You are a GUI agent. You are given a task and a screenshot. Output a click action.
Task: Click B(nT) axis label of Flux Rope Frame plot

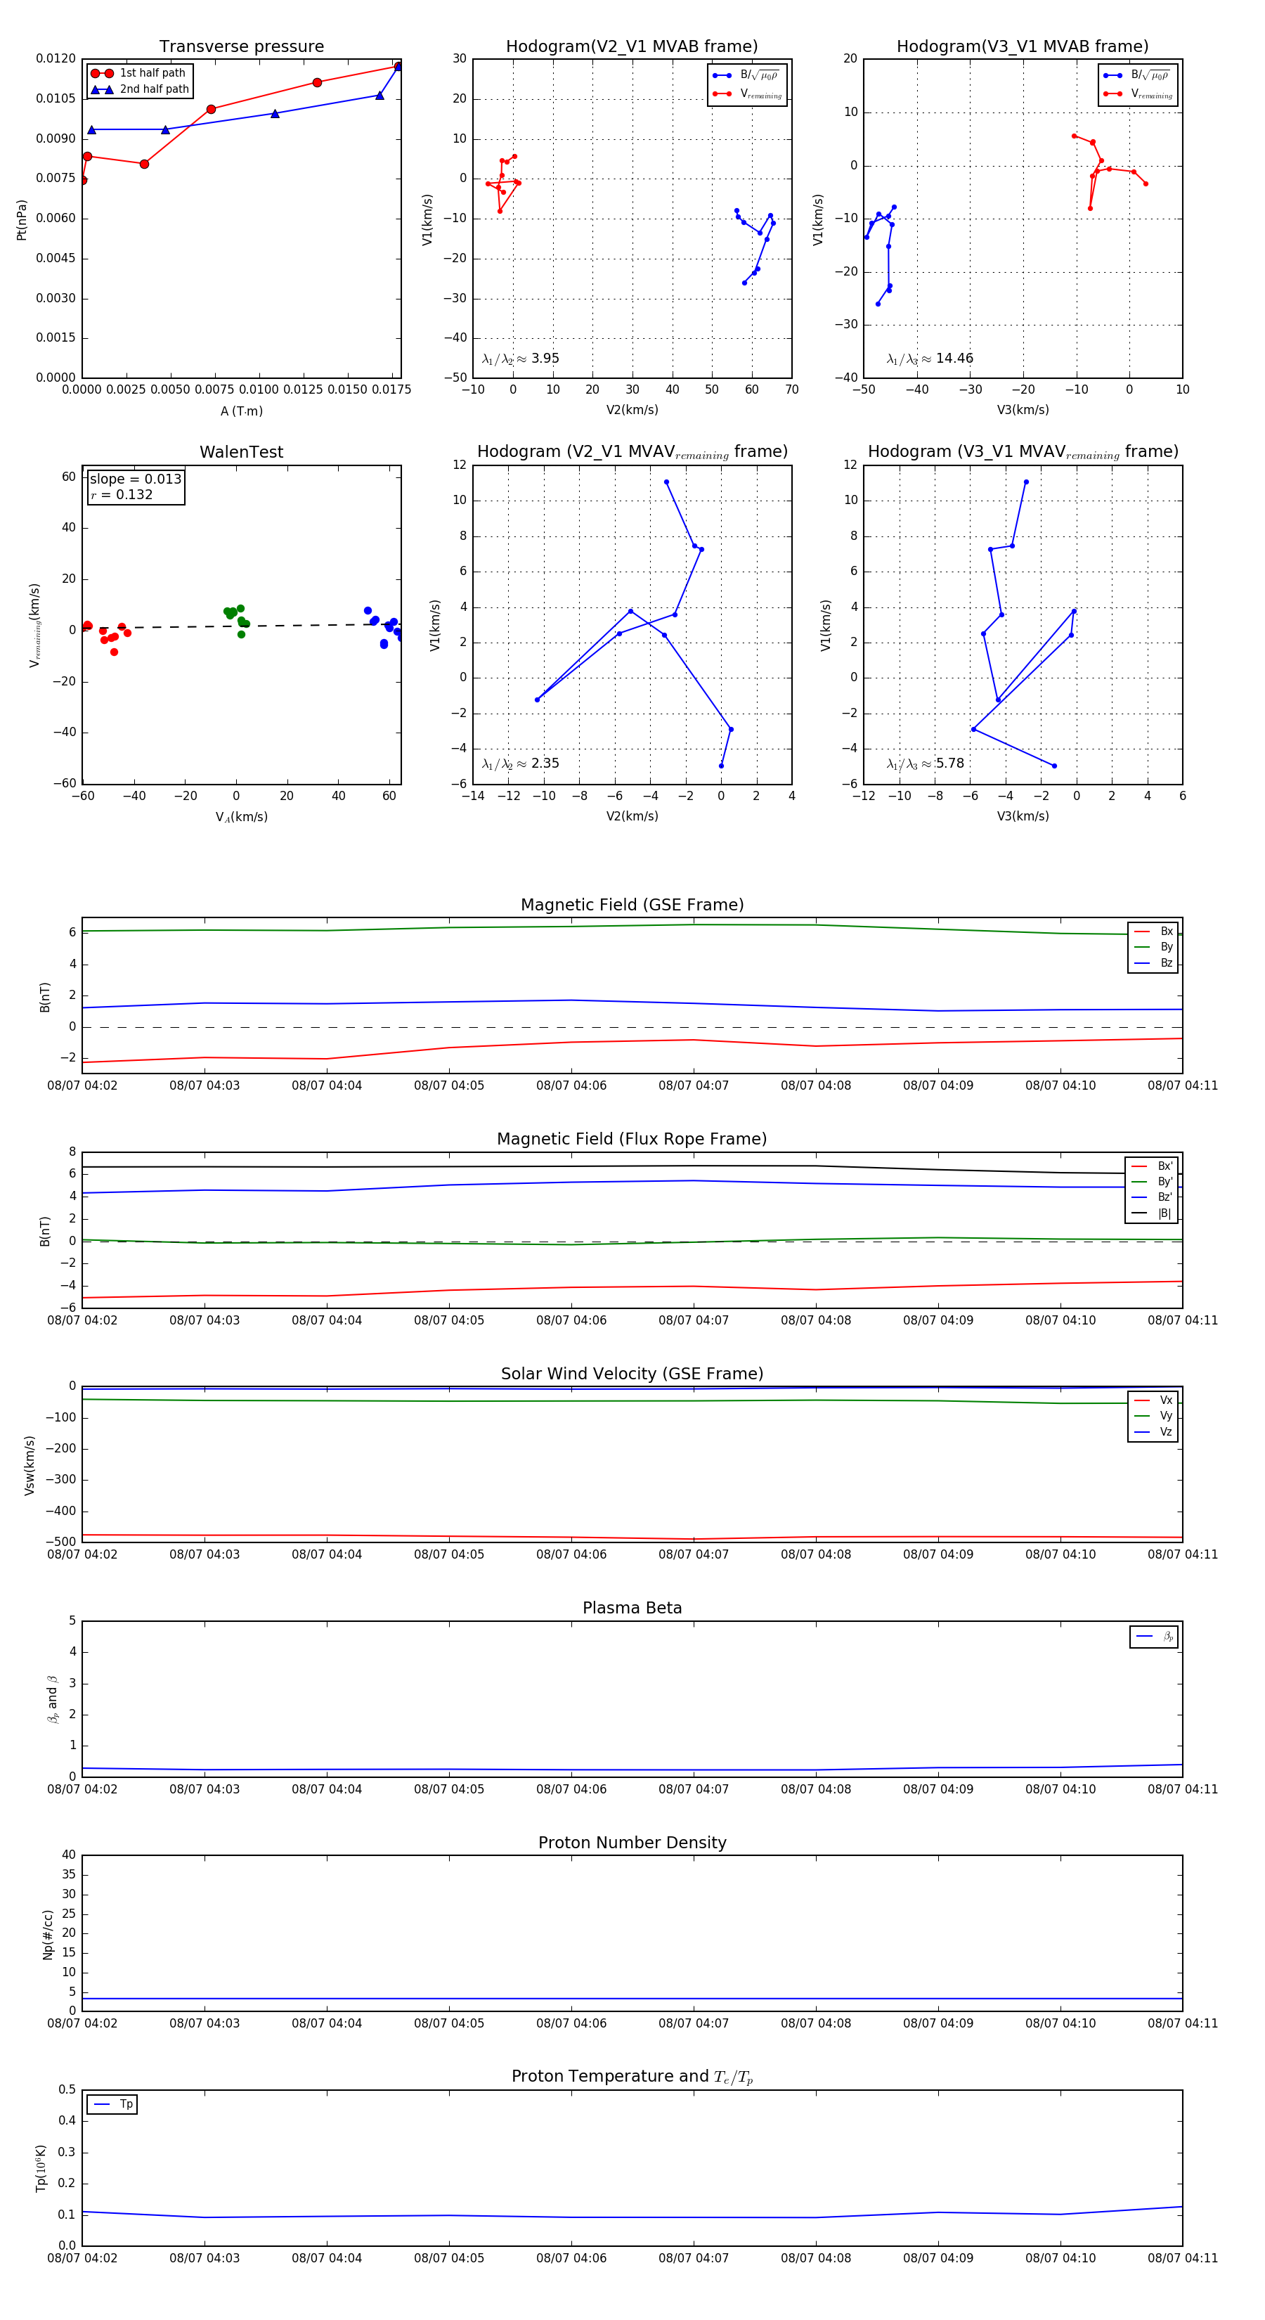(45, 1231)
